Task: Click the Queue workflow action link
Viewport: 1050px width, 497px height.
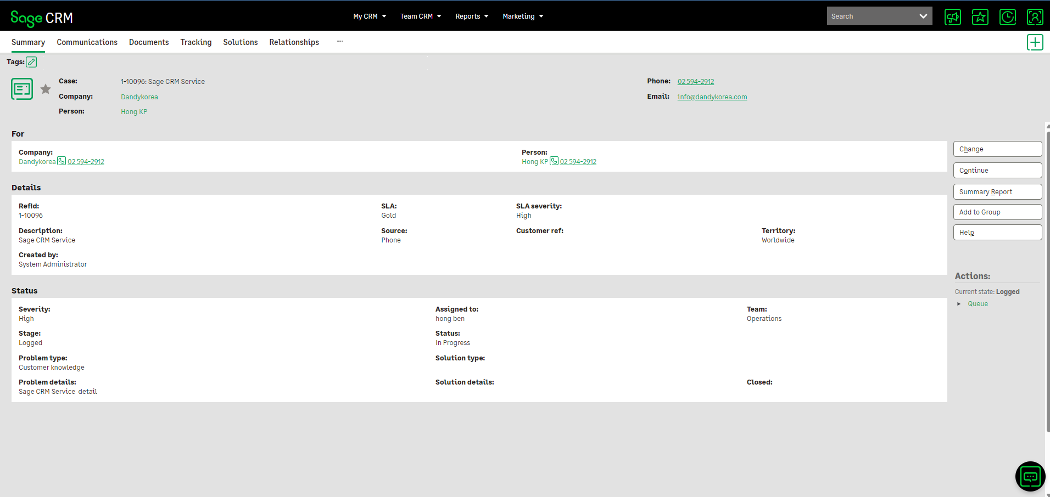Action: [x=978, y=304]
